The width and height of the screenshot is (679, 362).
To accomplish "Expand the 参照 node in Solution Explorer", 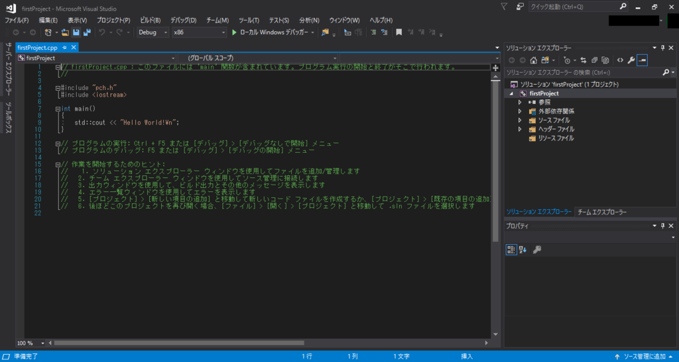I will [x=520, y=103].
